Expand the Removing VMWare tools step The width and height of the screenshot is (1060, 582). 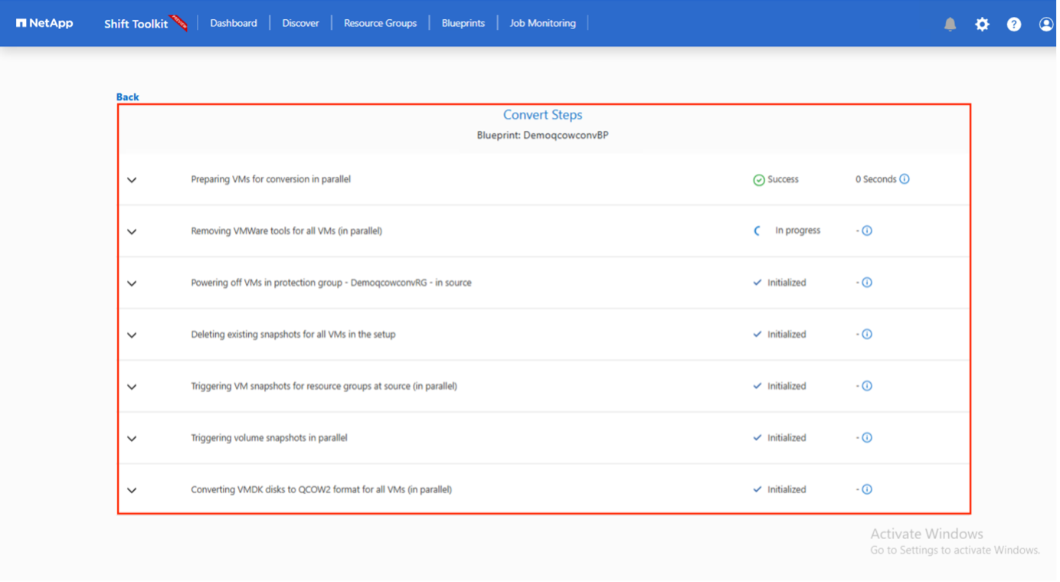point(132,232)
